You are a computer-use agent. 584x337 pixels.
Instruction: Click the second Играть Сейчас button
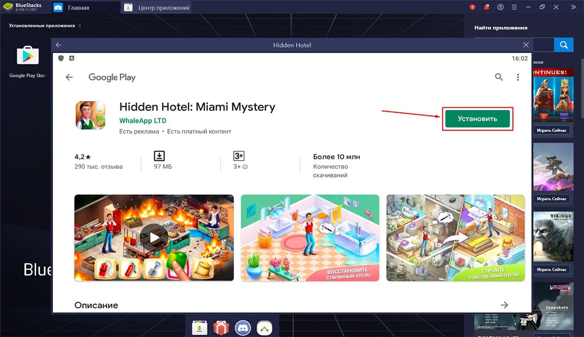(552, 199)
